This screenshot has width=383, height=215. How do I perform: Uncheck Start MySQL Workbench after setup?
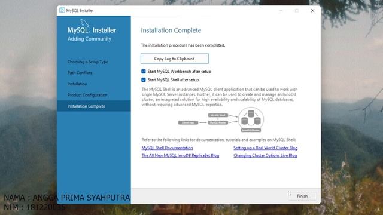[144, 72]
